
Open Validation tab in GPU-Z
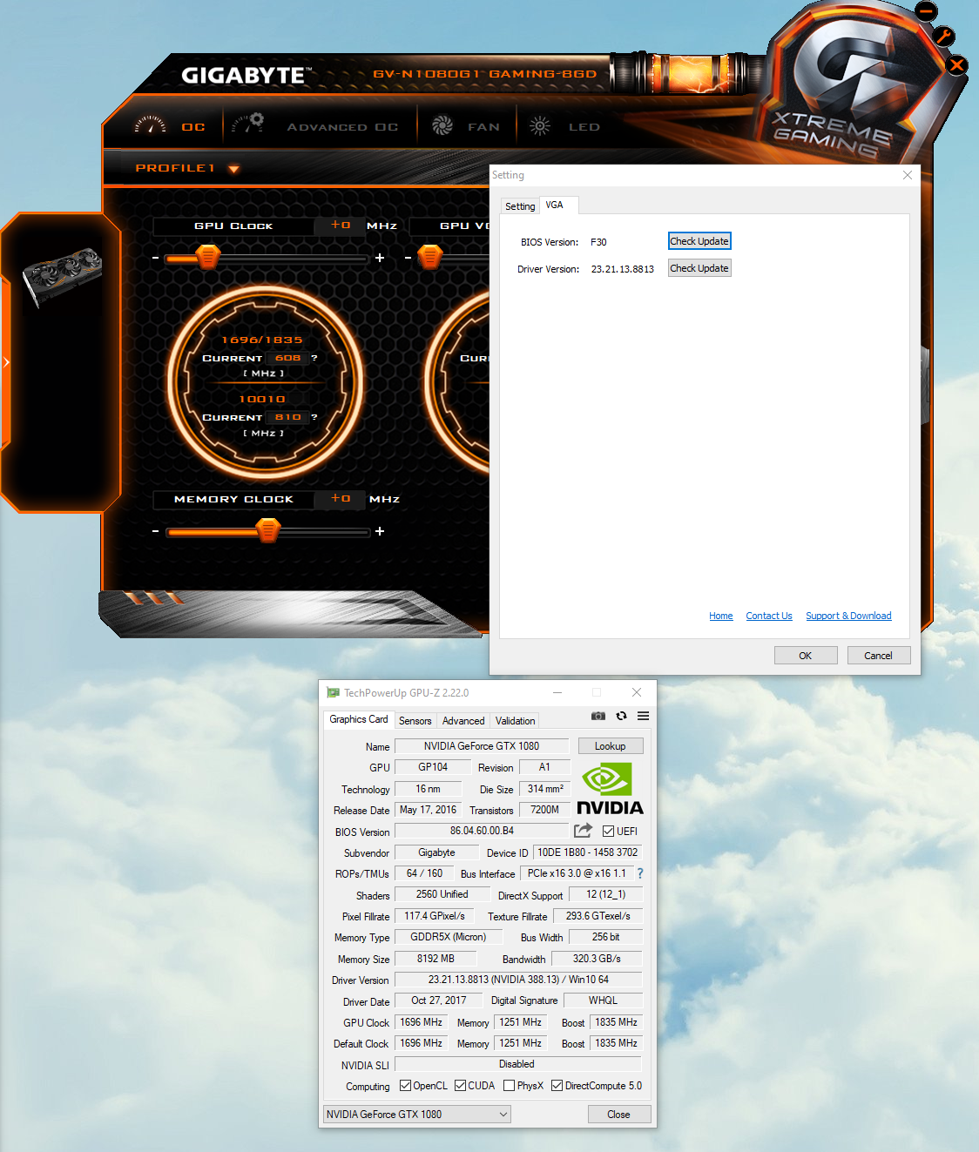(x=516, y=721)
